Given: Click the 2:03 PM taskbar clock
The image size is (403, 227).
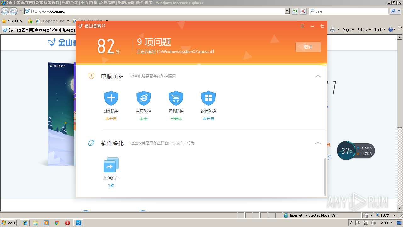Looking at the screenshot, I should tap(387, 223).
